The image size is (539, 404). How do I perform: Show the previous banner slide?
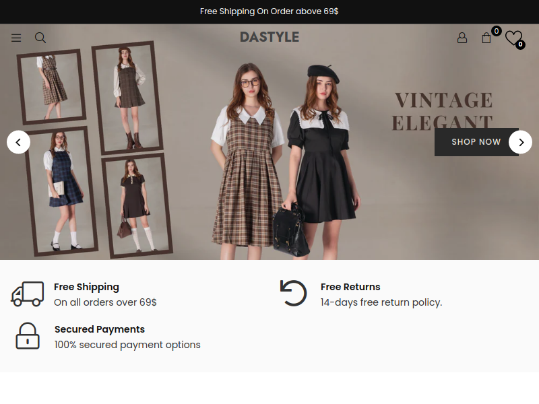click(x=19, y=142)
